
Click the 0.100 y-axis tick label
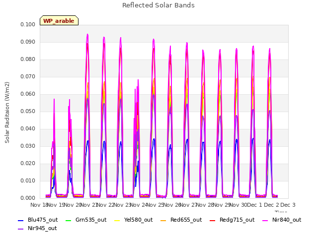(x=28, y=24)
